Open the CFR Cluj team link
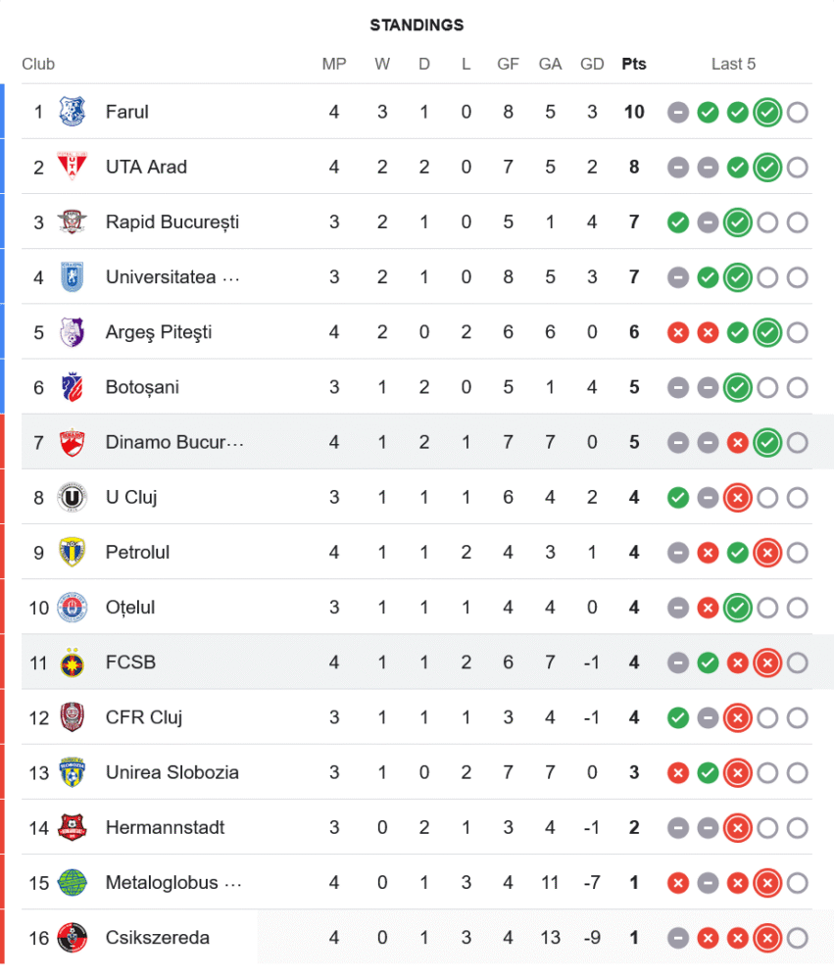 (144, 717)
